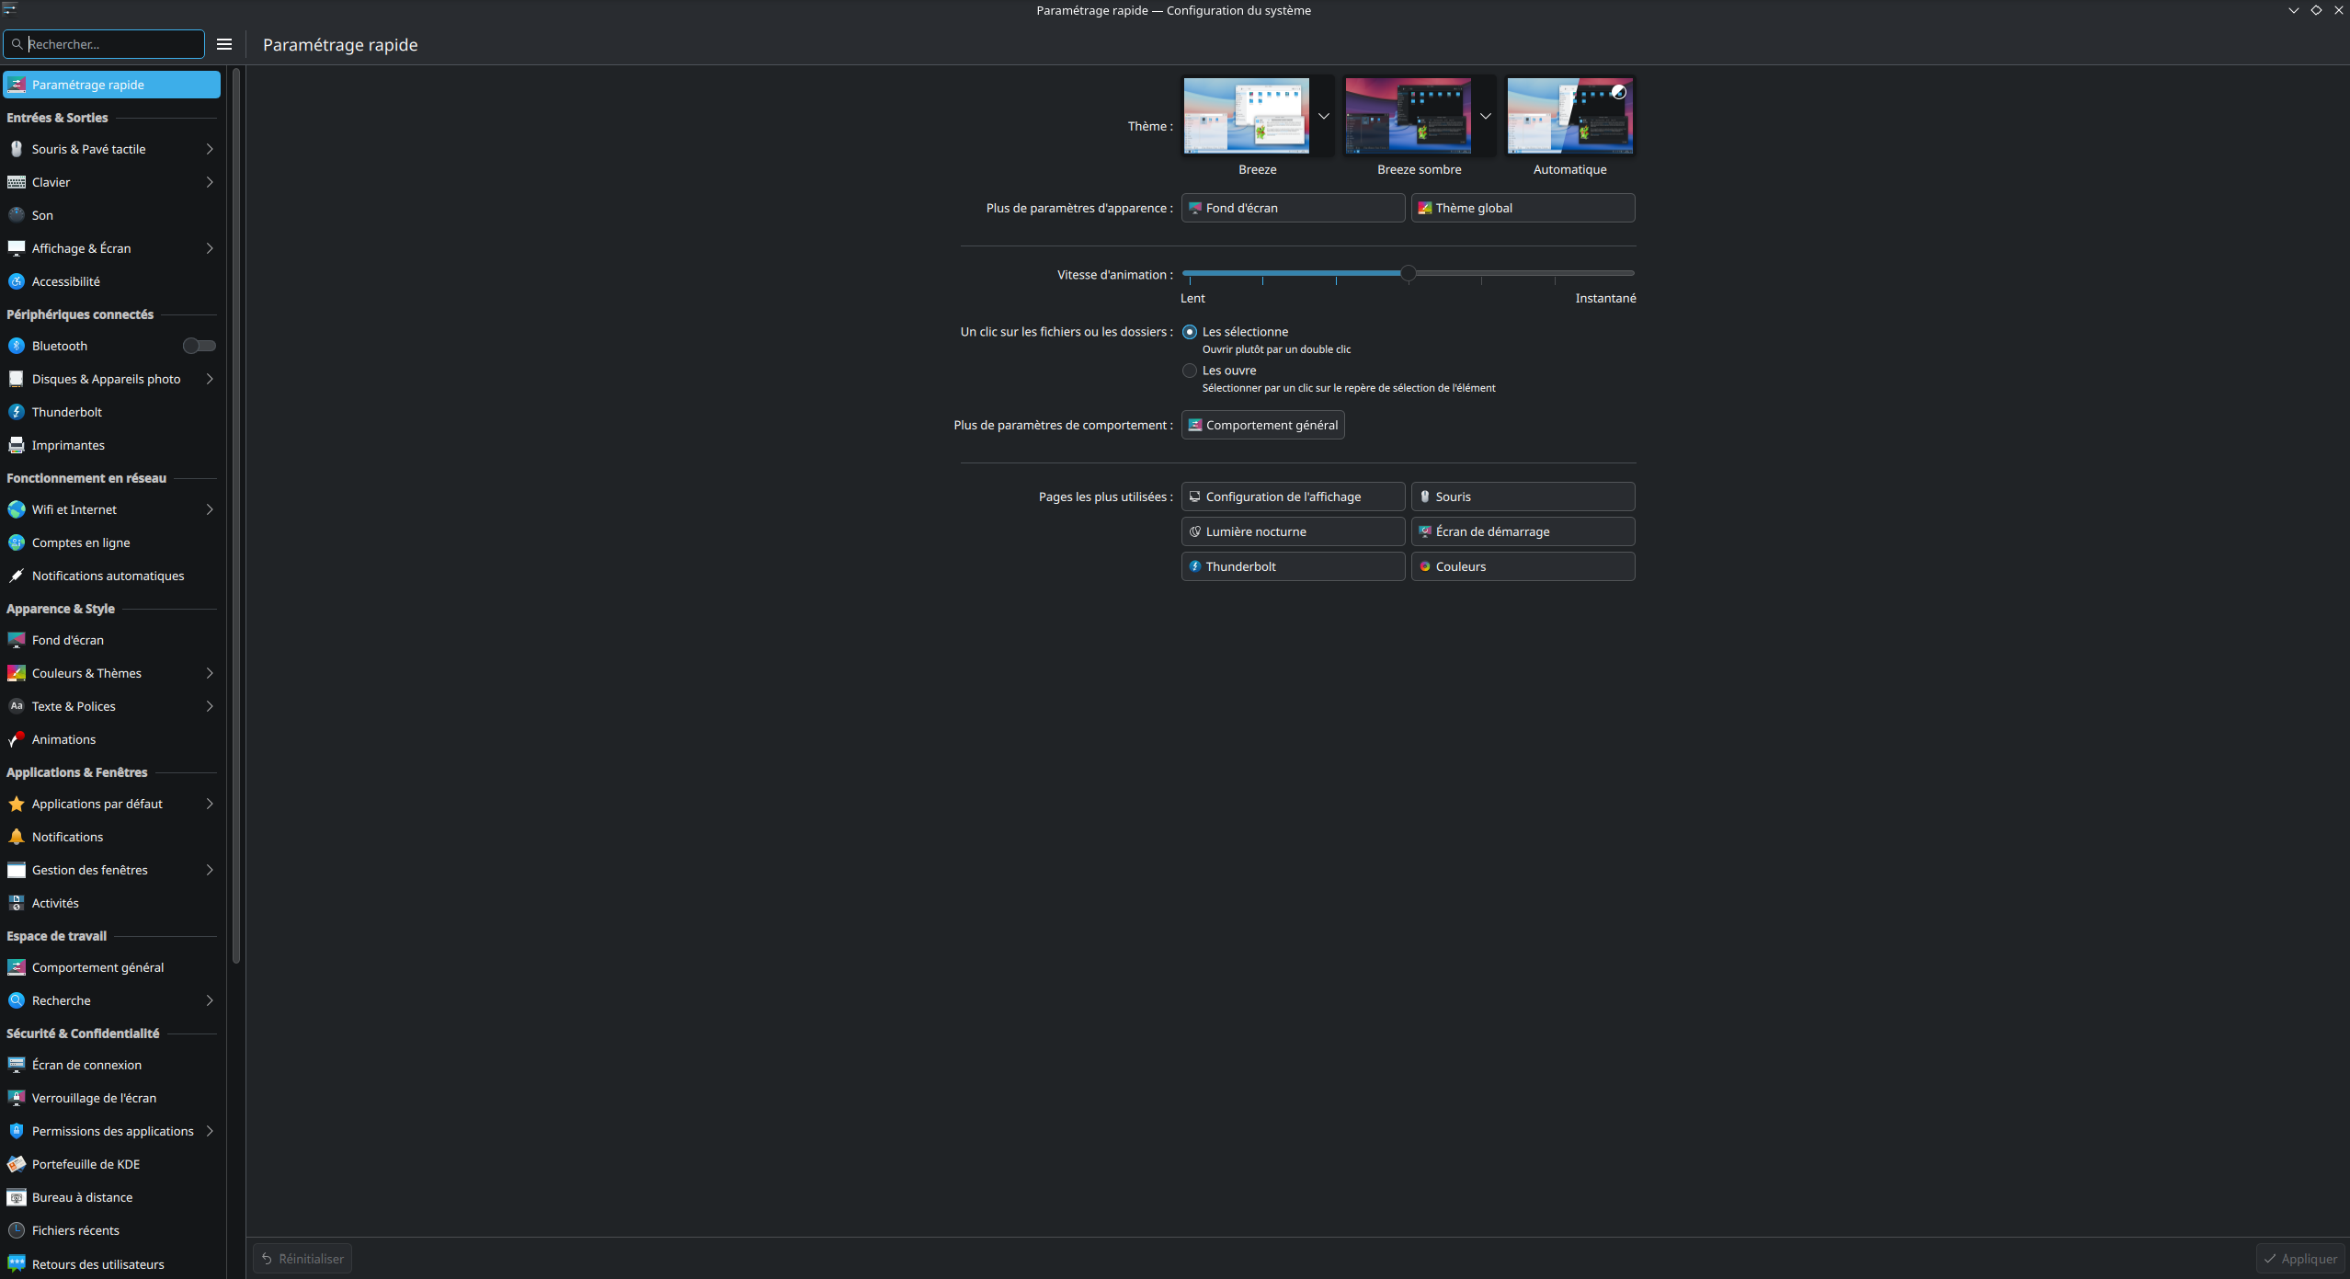Viewport: 2350px width, 1279px height.
Task: Click the Bluetooth icon in the sidebar
Action: [17, 346]
